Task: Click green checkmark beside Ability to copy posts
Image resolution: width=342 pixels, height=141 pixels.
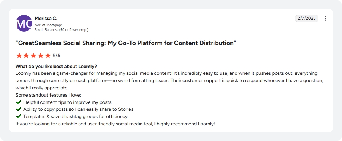Action: tap(19, 109)
